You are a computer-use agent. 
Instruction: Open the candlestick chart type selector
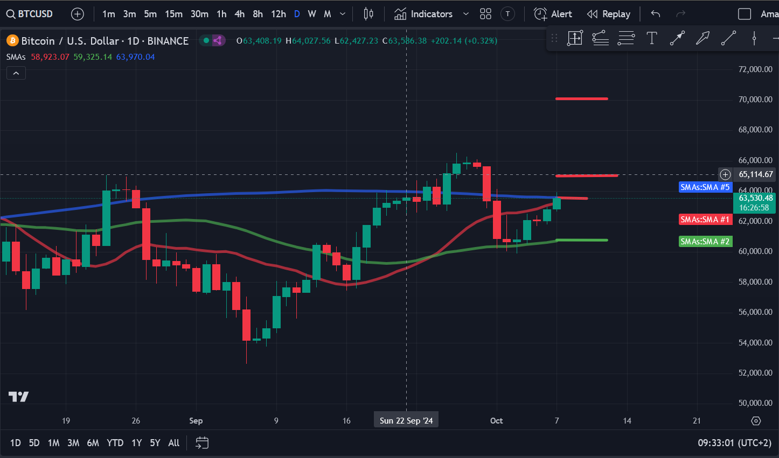368,14
